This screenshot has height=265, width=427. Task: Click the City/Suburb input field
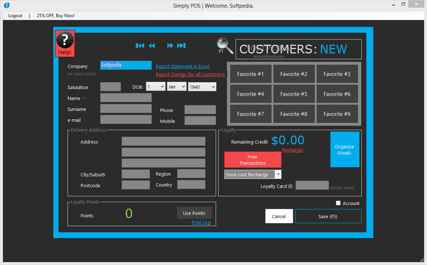[x=136, y=174]
